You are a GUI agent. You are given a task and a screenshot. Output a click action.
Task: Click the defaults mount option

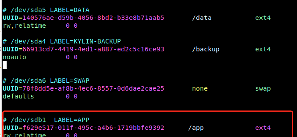coord(18,96)
